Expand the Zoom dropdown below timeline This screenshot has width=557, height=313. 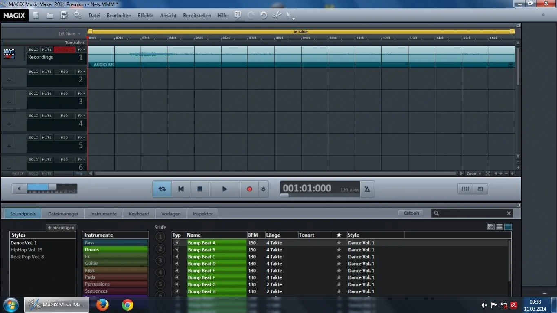tap(474, 173)
